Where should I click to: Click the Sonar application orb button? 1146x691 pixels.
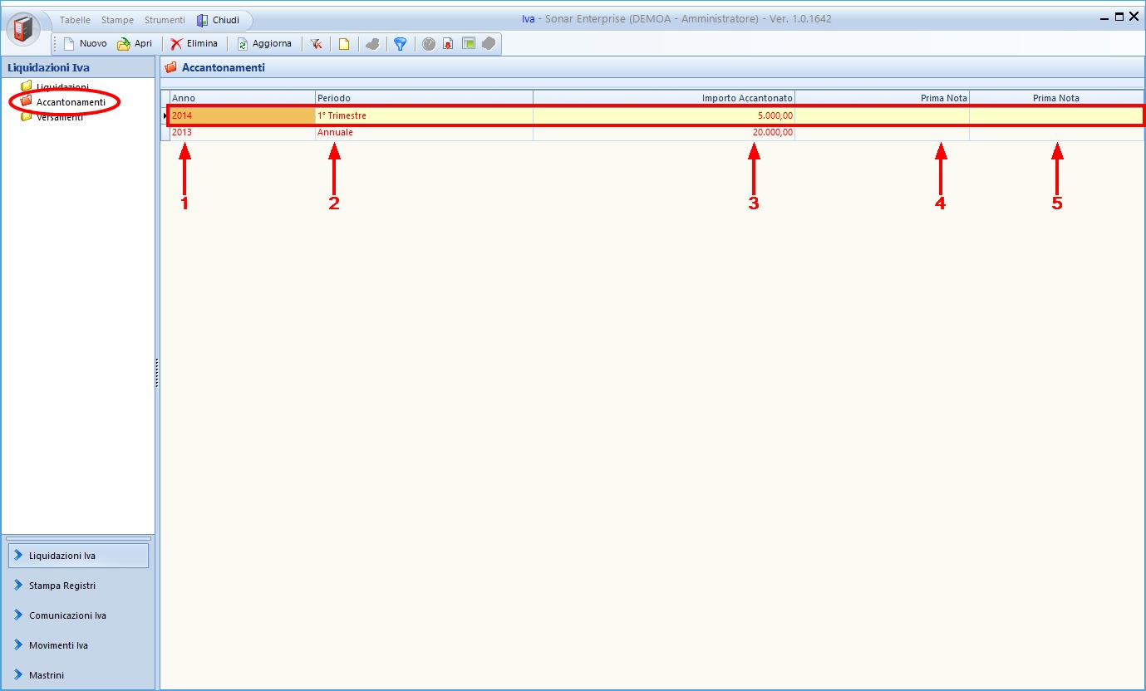click(23, 29)
